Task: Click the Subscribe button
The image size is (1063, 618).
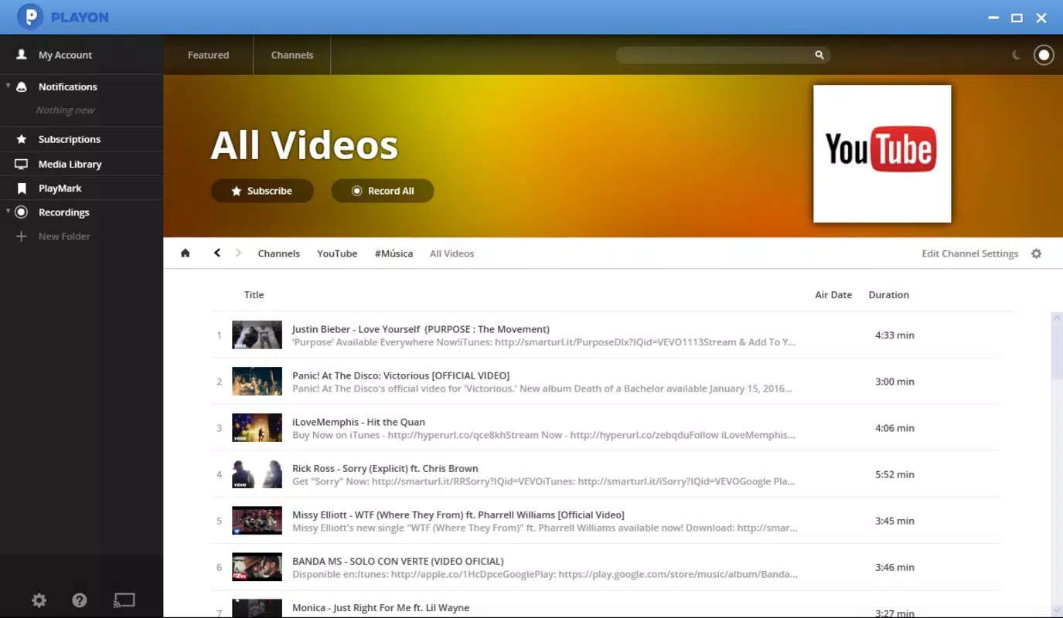Action: coord(262,191)
